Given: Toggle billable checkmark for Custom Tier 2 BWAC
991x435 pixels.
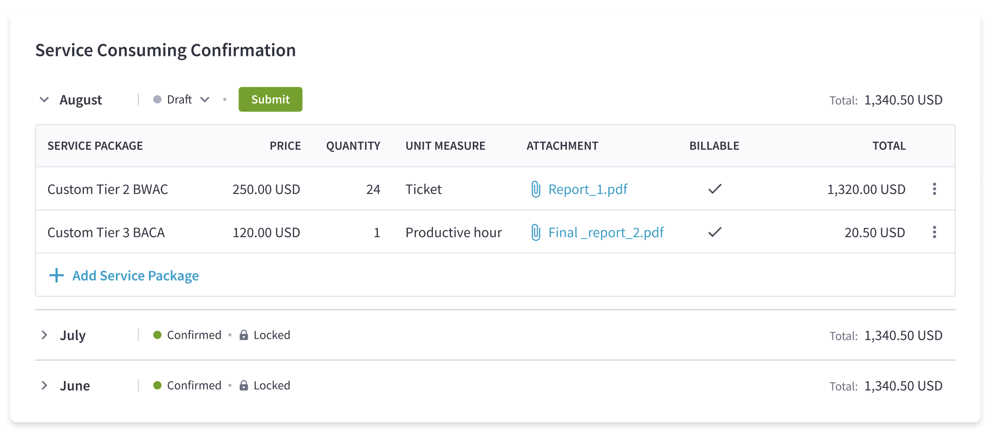Looking at the screenshot, I should (714, 189).
